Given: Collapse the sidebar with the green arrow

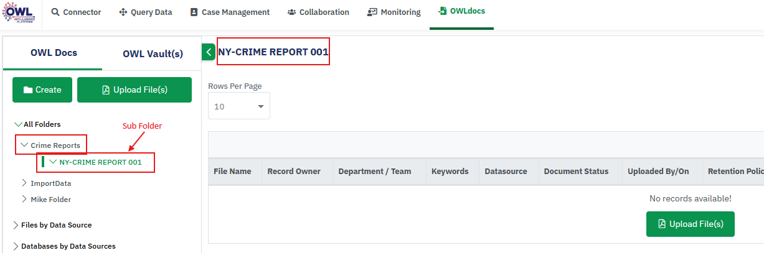Looking at the screenshot, I should click(x=209, y=52).
